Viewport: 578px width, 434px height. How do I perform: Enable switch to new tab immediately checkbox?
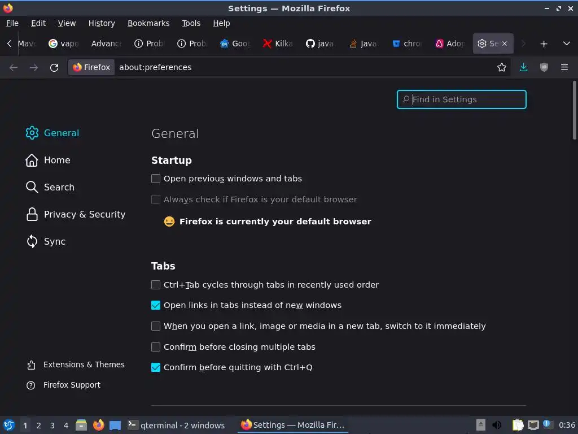click(156, 326)
